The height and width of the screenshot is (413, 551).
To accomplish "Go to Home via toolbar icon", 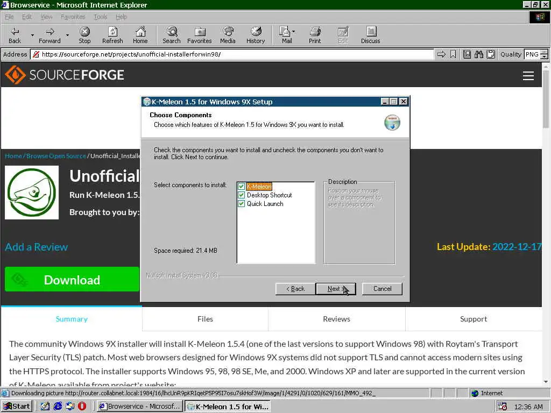I will click(140, 35).
